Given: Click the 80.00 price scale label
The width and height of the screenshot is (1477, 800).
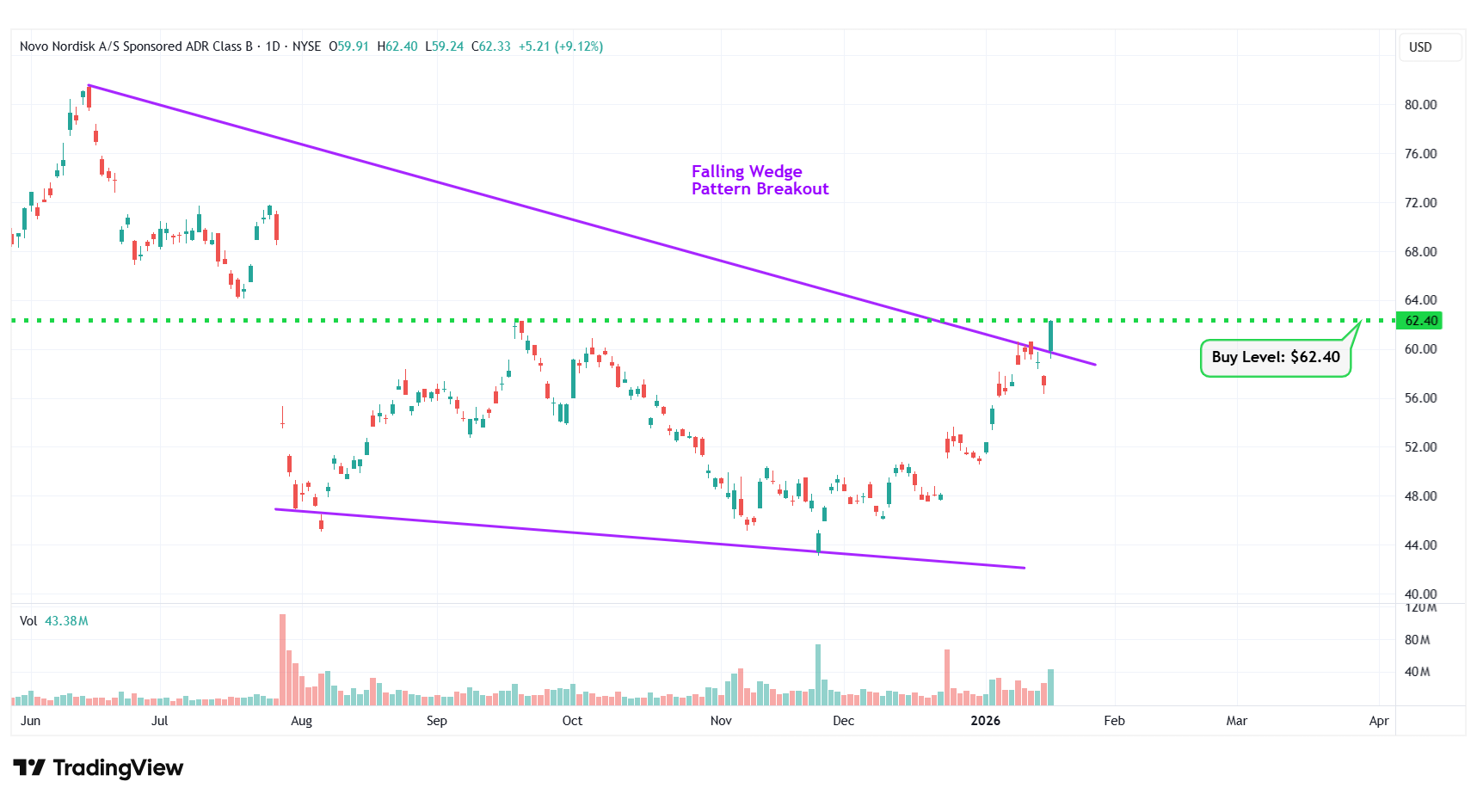Looking at the screenshot, I should (1420, 105).
